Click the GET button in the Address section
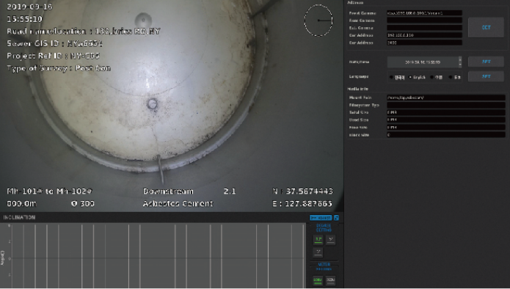This screenshot has height=289, width=510. coord(486,28)
